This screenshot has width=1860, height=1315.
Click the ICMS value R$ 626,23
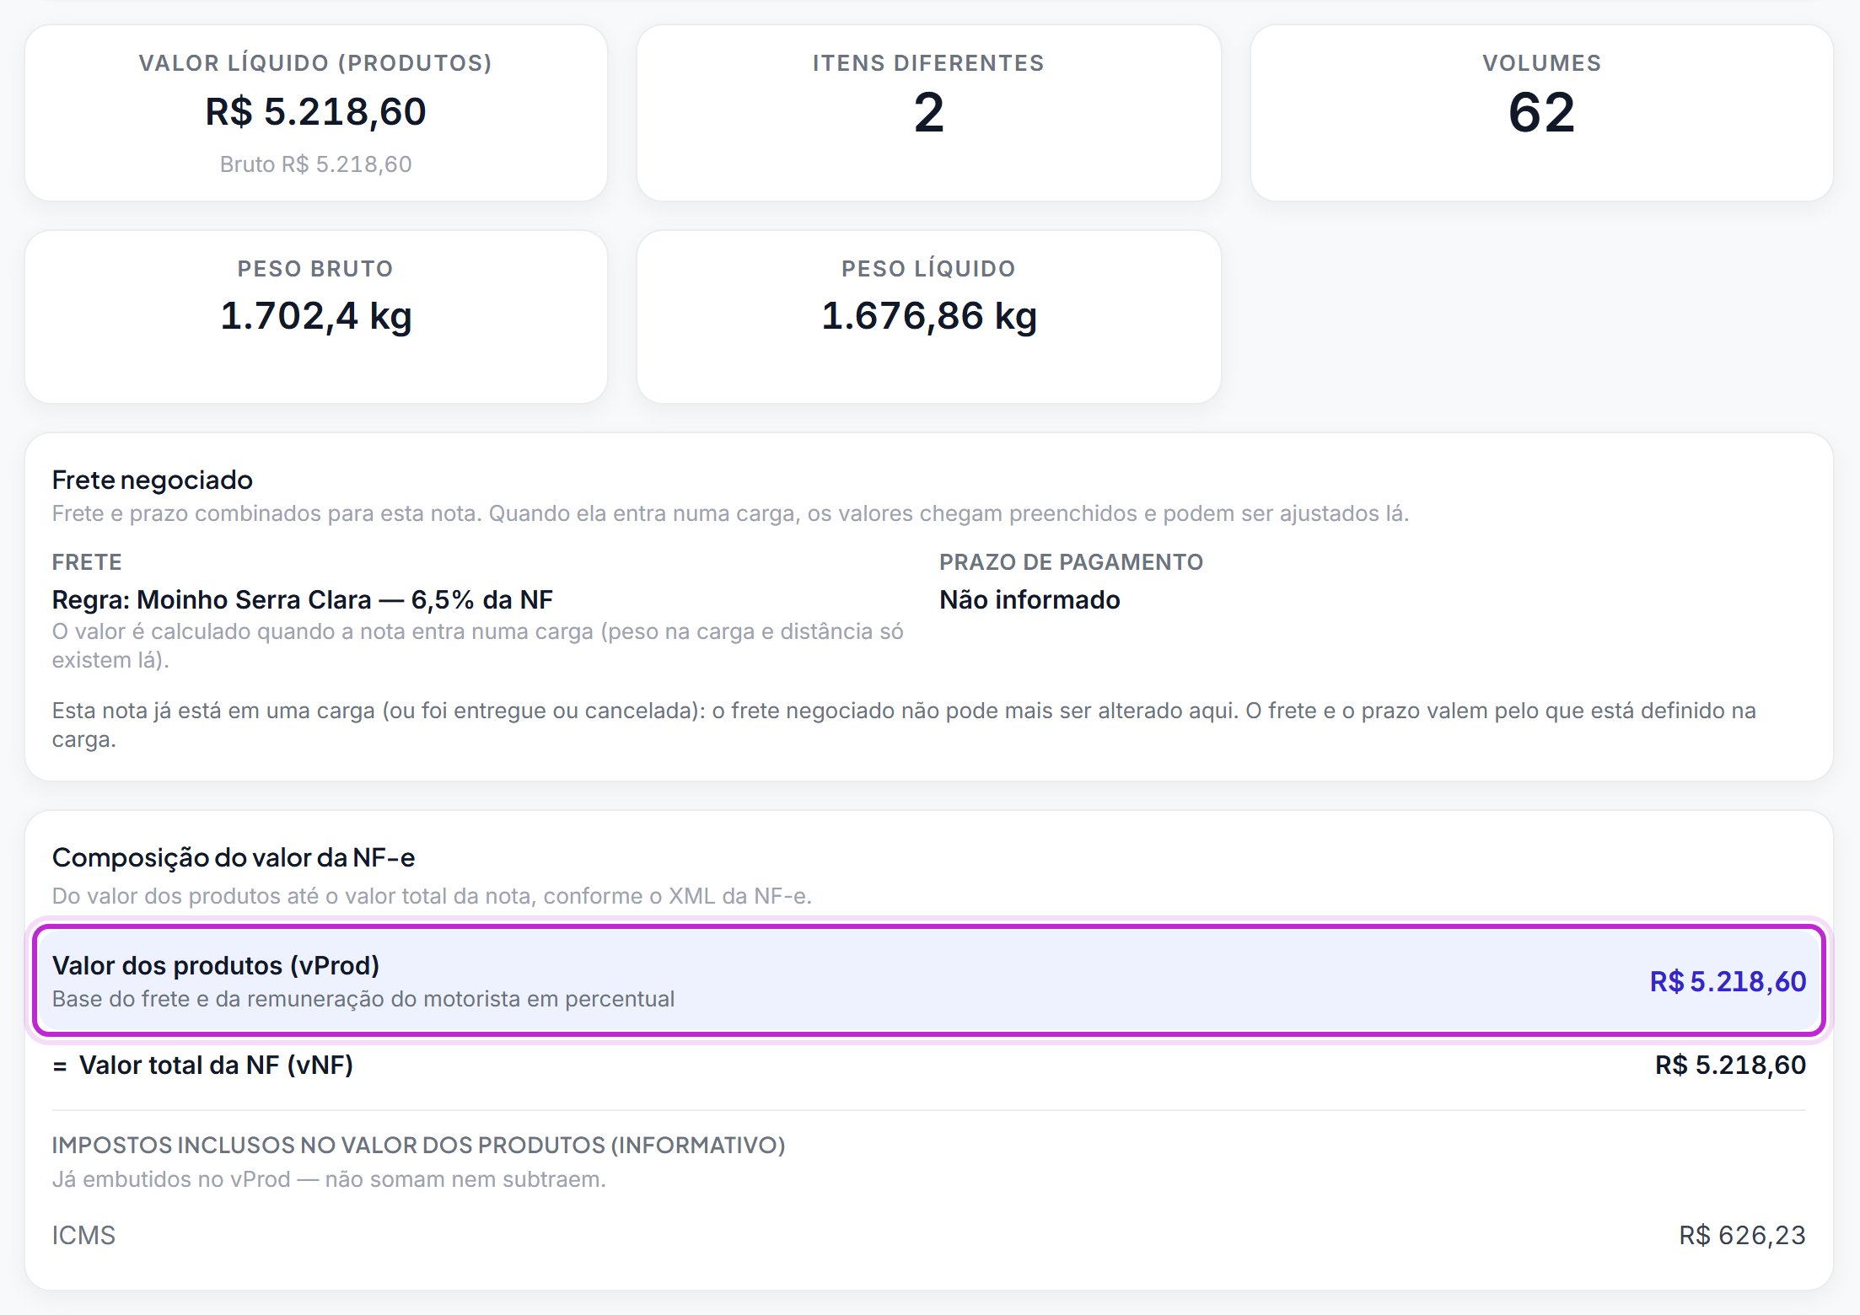(x=1742, y=1235)
